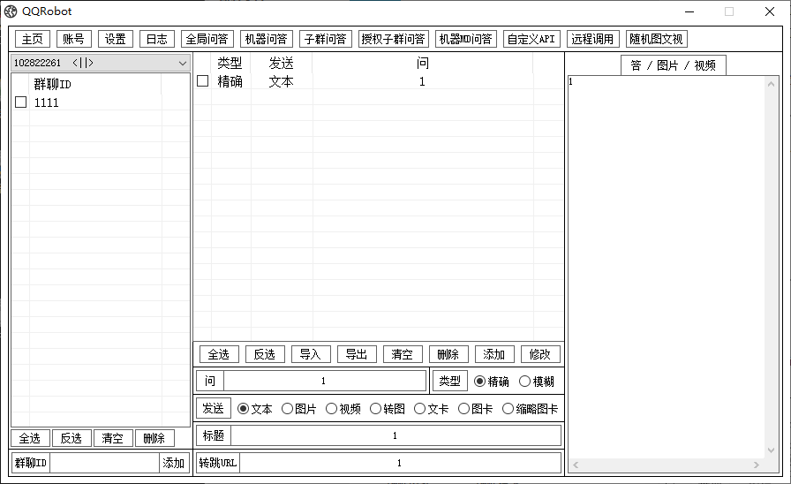Click the 导入 button
This screenshot has width=791, height=484.
pos(310,354)
